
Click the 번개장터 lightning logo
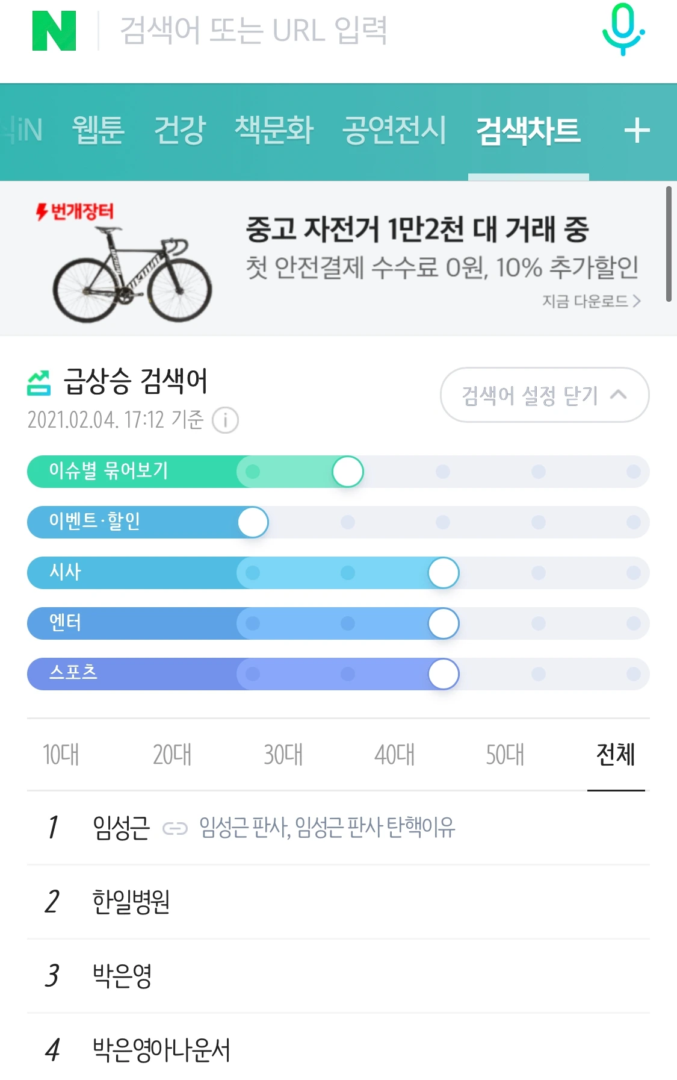(75, 211)
